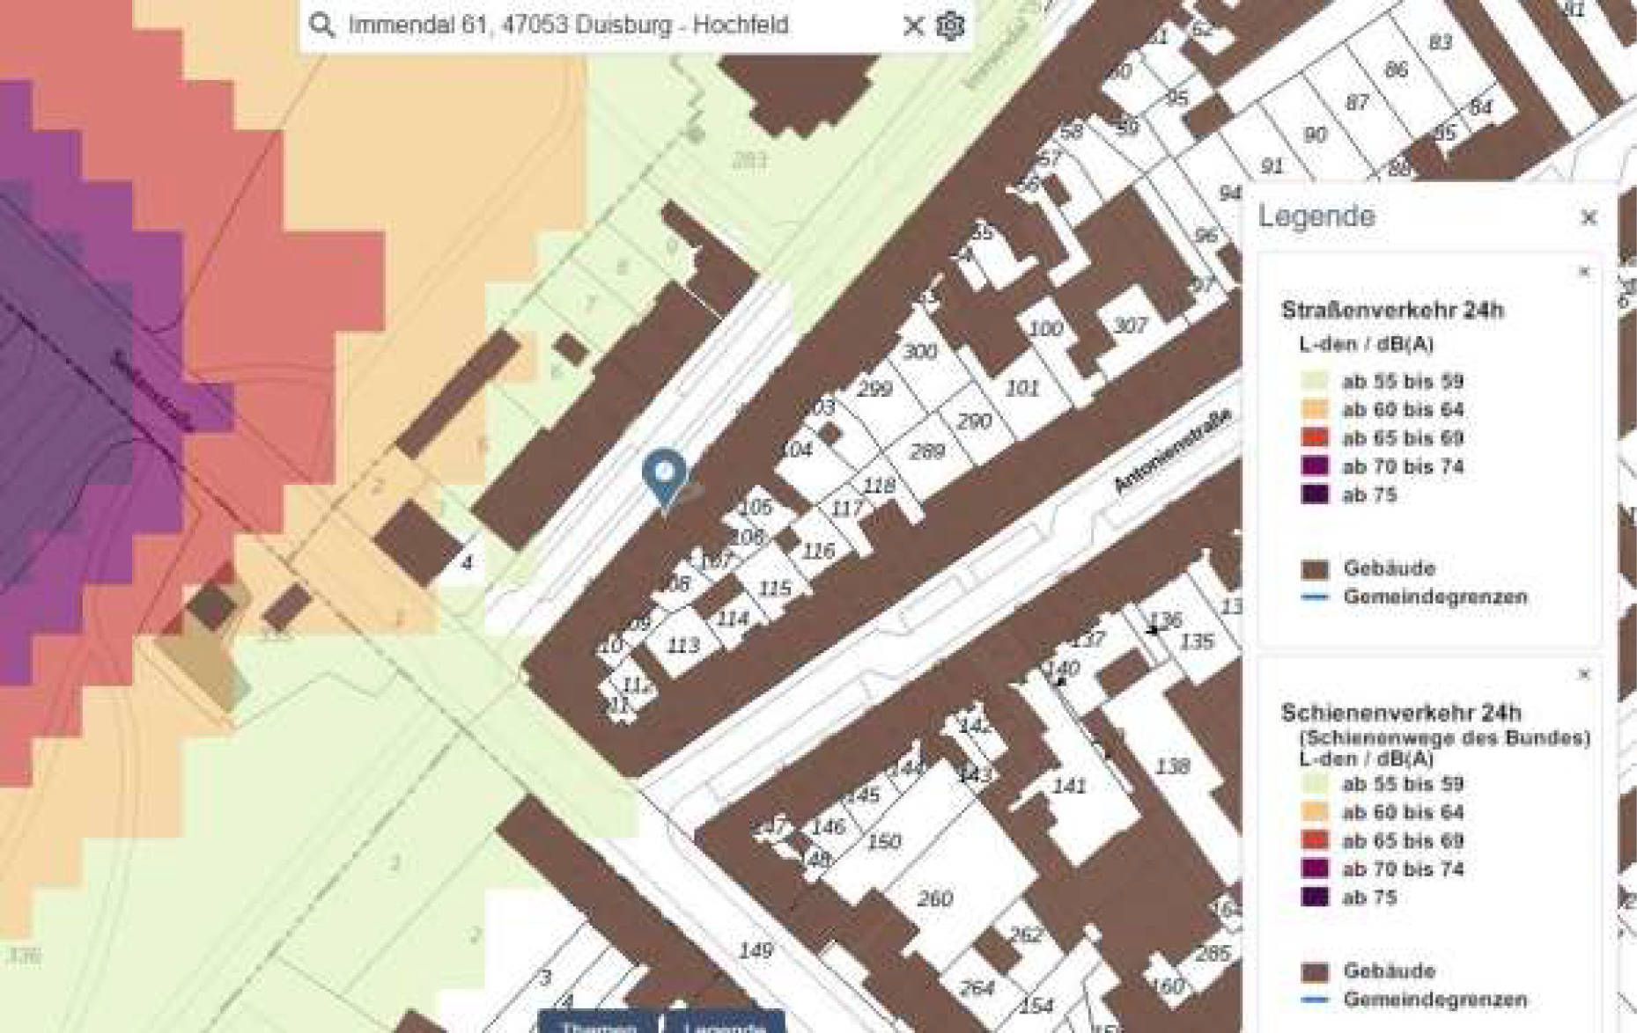Select parcel number 90 on the map
Viewport: 1637px width, 1033px height.
point(1315,136)
